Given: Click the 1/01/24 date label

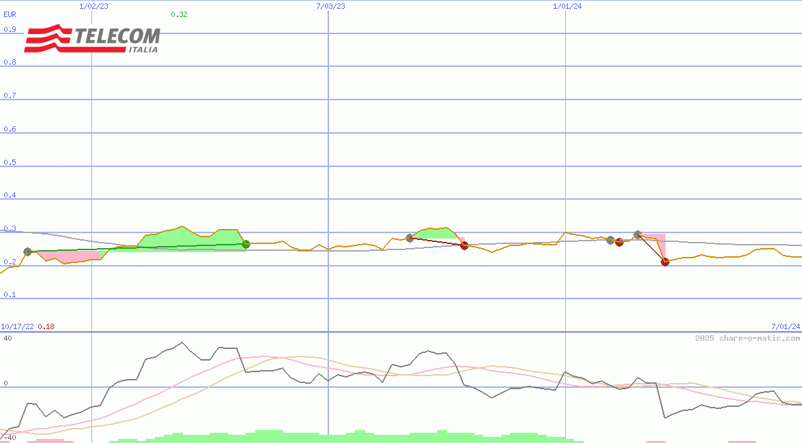Looking at the screenshot, I should [x=567, y=6].
